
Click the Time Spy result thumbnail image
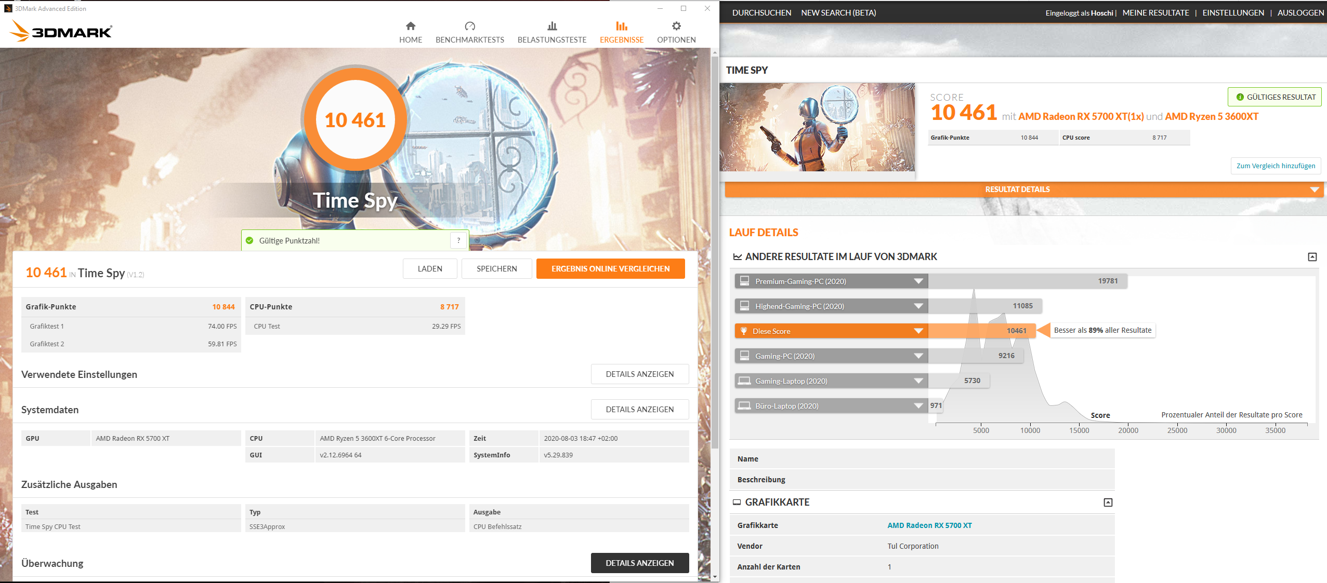(x=817, y=127)
